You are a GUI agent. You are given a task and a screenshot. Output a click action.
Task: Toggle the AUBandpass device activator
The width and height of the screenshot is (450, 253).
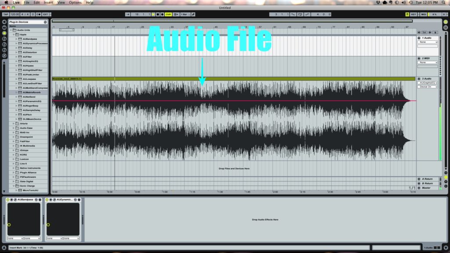tap(8, 200)
